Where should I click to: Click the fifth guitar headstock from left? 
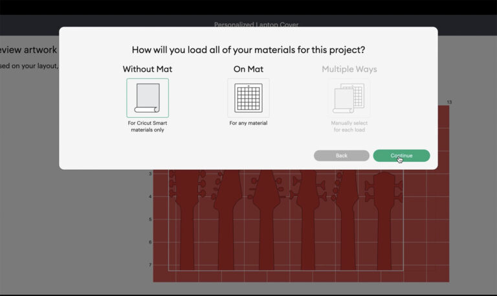click(346, 220)
